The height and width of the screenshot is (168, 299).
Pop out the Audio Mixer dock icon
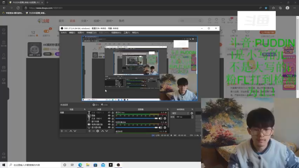[167, 109]
